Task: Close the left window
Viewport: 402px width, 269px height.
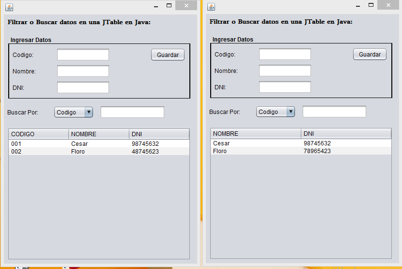Action: coord(186,5)
